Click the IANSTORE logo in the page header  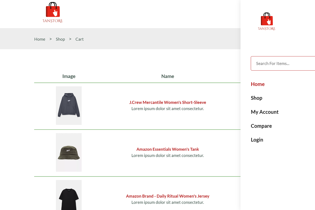[x=53, y=12]
